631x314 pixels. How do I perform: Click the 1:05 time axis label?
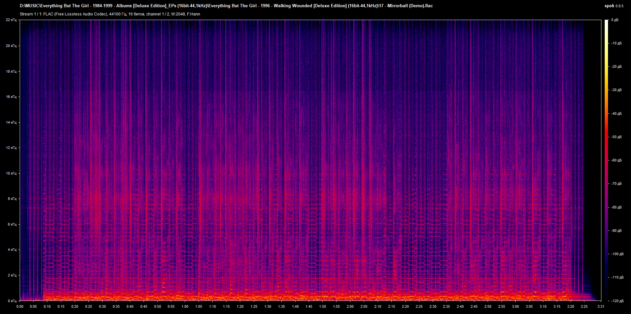coord(199,307)
